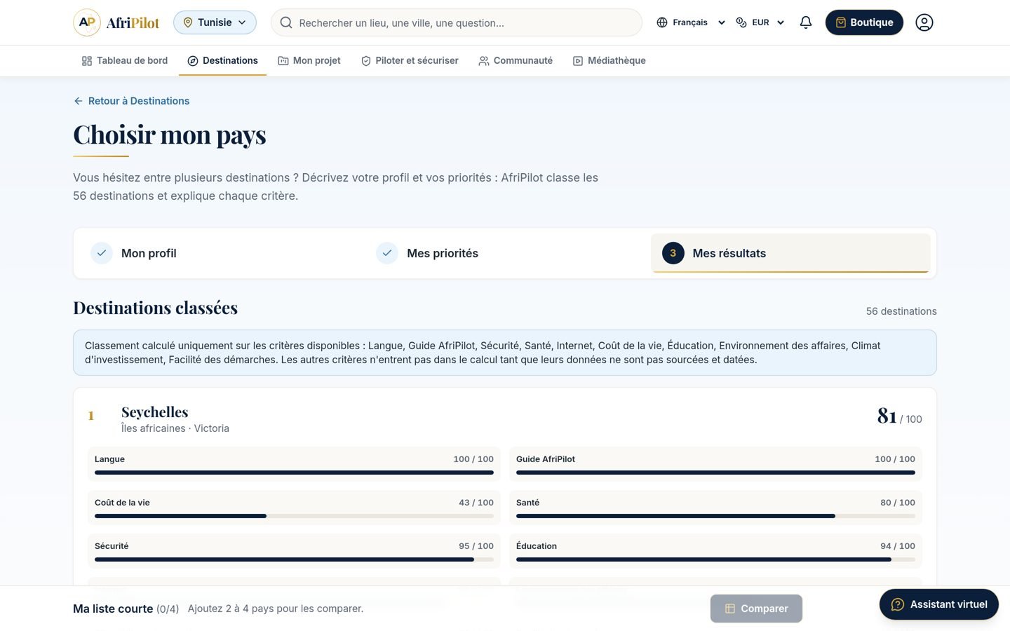1010x631 pixels.
Task: Click the Langue score progress bar
Action: [294, 473]
